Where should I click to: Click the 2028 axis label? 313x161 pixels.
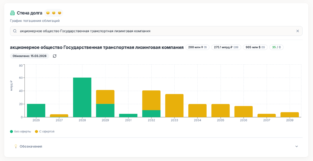pos(82,120)
